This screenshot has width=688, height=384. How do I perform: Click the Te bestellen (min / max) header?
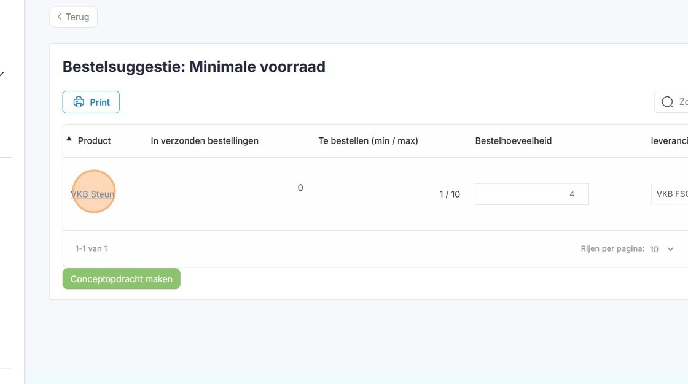368,140
